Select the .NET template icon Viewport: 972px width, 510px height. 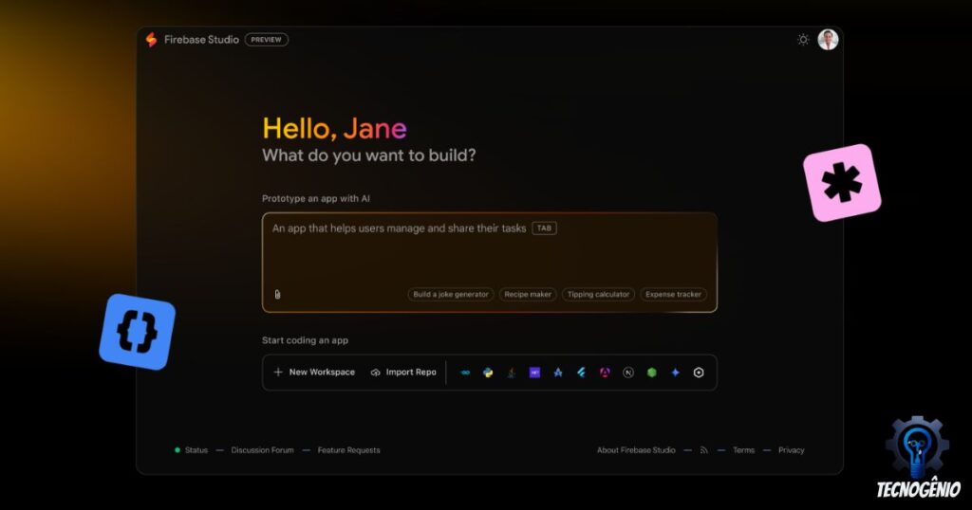point(534,373)
